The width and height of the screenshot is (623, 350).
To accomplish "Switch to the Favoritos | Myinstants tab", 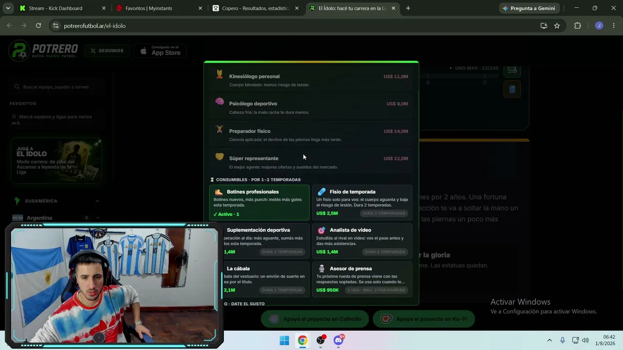I will (159, 8).
